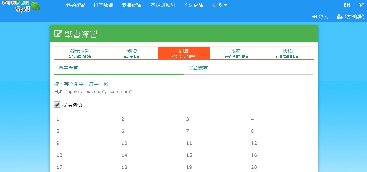Switch to the 找尋 search tab
The image size is (367, 172).
click(x=235, y=53)
